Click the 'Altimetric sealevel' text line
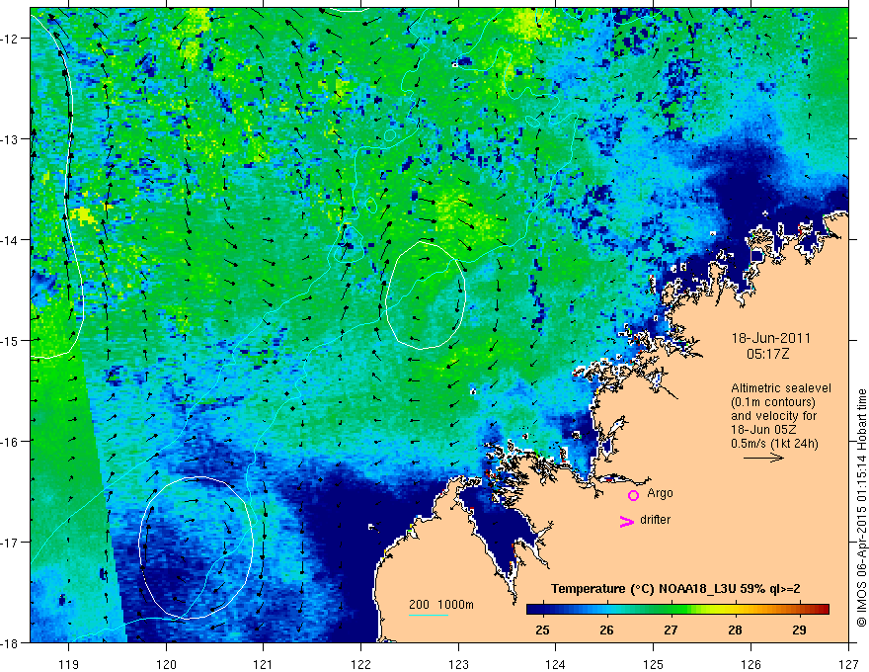The height and width of the screenshot is (672, 869). [x=781, y=388]
